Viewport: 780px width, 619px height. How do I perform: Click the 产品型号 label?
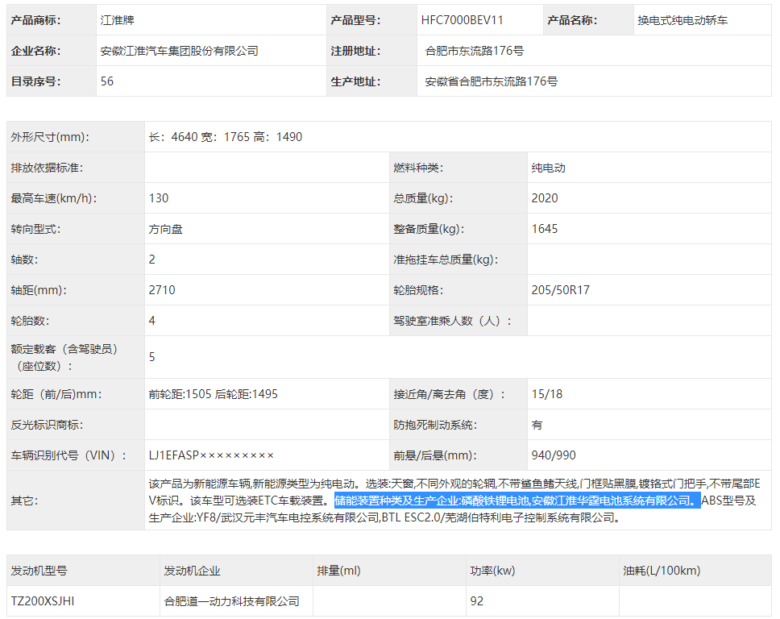(x=355, y=20)
